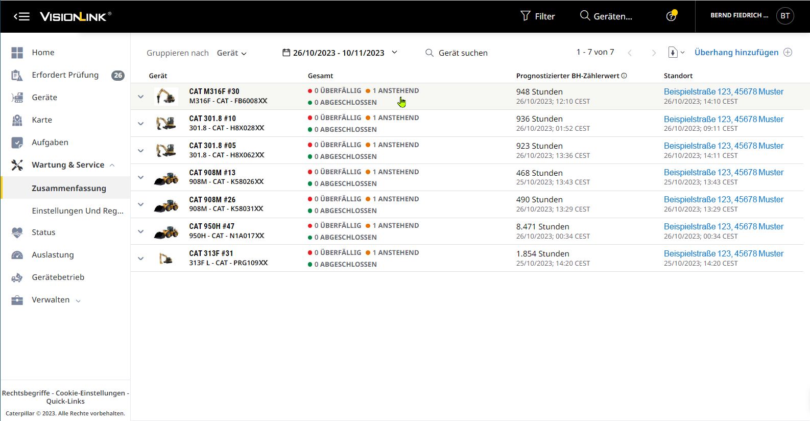Click the CAT 301.8 #05 device name
The width and height of the screenshot is (810, 421).
[x=212, y=146]
